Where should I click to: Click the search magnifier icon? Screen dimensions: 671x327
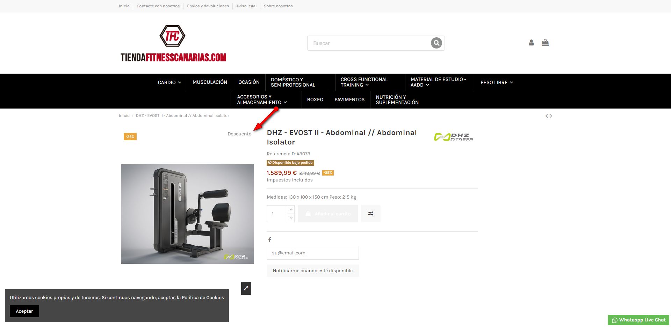[436, 43]
